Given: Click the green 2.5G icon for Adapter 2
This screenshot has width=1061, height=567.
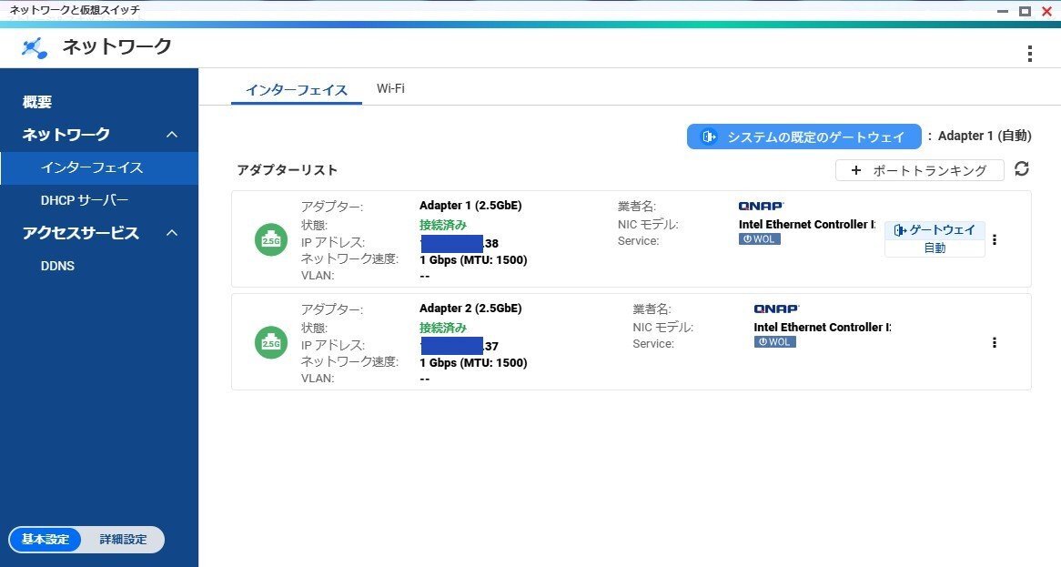Looking at the screenshot, I should pyautogui.click(x=270, y=342).
